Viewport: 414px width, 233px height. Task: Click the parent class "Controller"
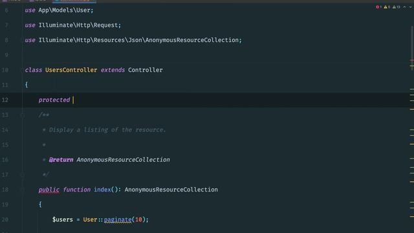point(146,70)
